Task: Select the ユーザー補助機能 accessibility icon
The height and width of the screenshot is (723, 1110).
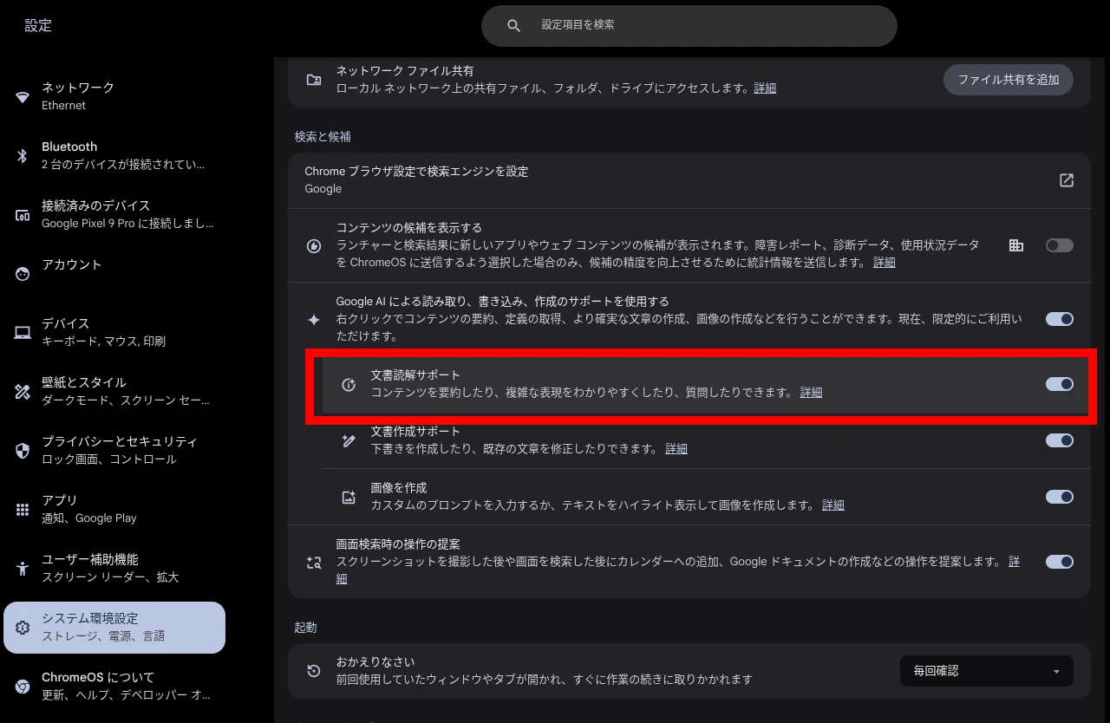Action: [23, 568]
